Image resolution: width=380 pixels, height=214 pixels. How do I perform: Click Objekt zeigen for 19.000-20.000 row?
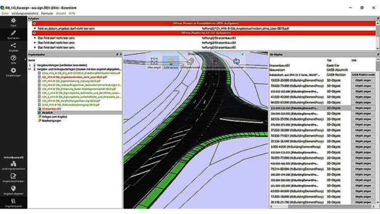pyautogui.click(x=363, y=80)
